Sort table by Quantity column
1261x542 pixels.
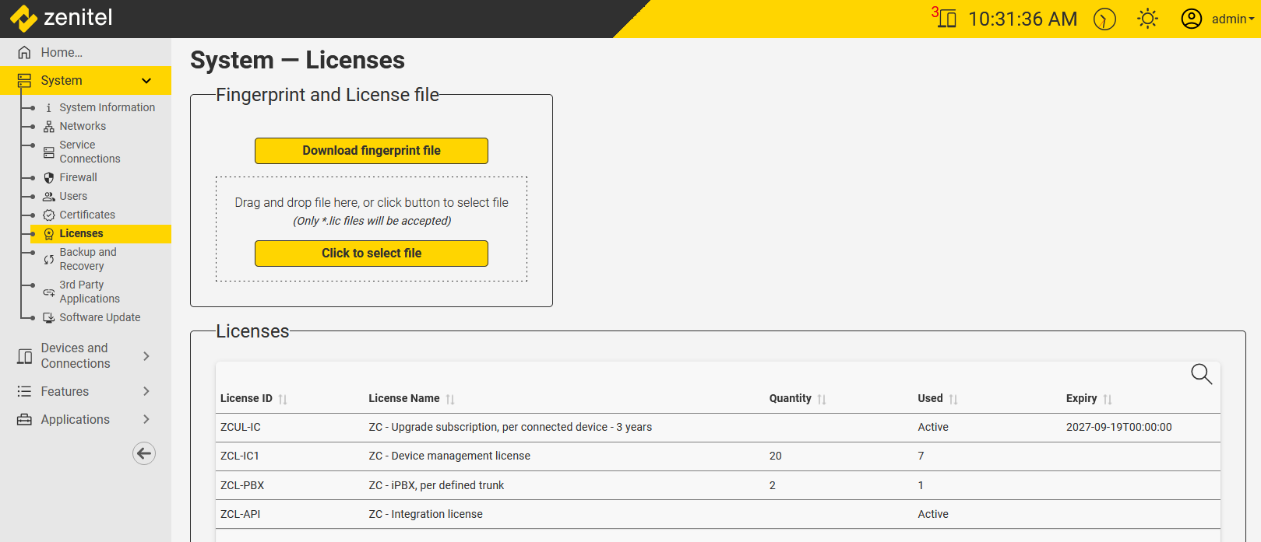821,399
